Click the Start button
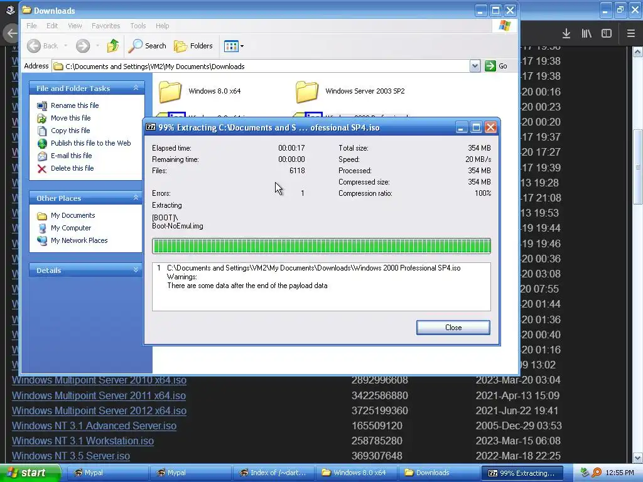This screenshot has width=643, height=482. (x=30, y=473)
